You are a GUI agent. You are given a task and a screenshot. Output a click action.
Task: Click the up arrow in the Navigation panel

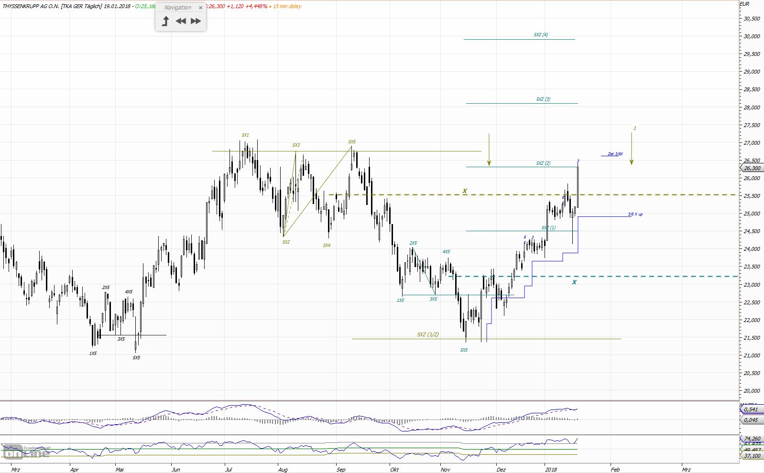click(165, 21)
